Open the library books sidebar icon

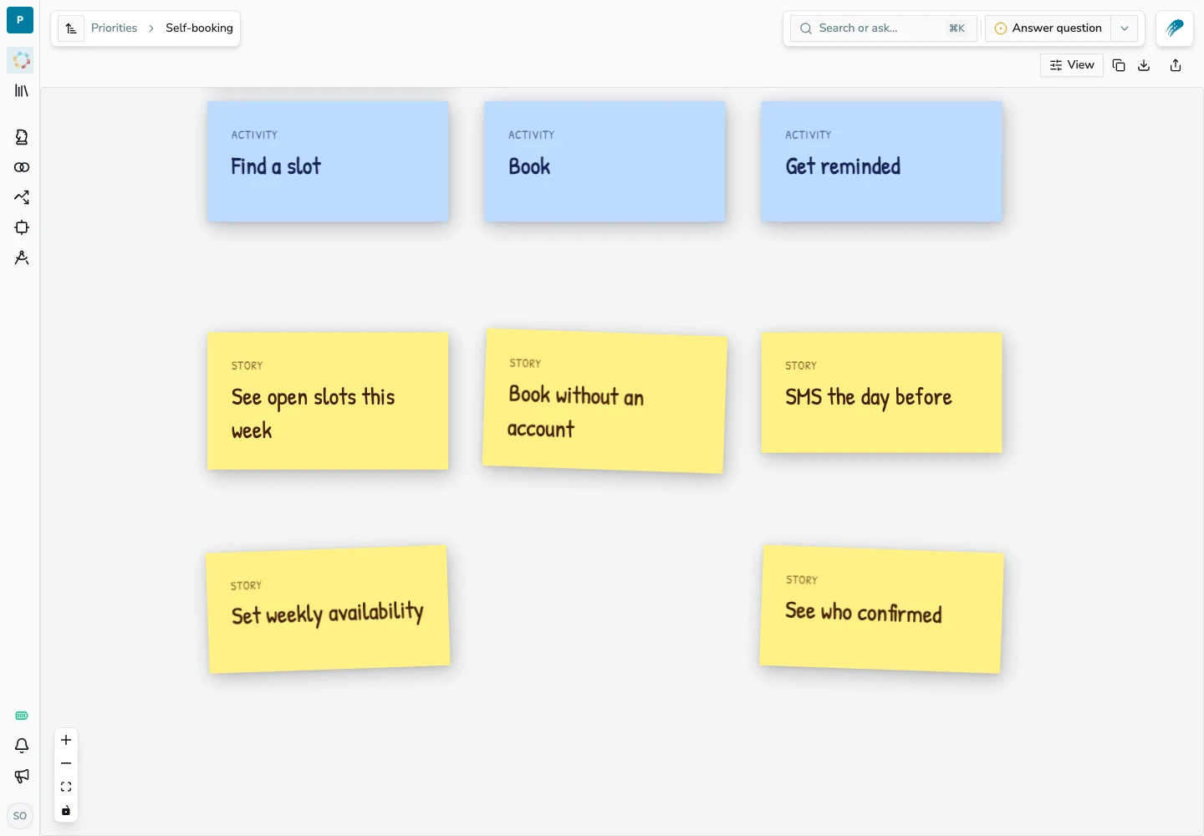click(x=22, y=90)
